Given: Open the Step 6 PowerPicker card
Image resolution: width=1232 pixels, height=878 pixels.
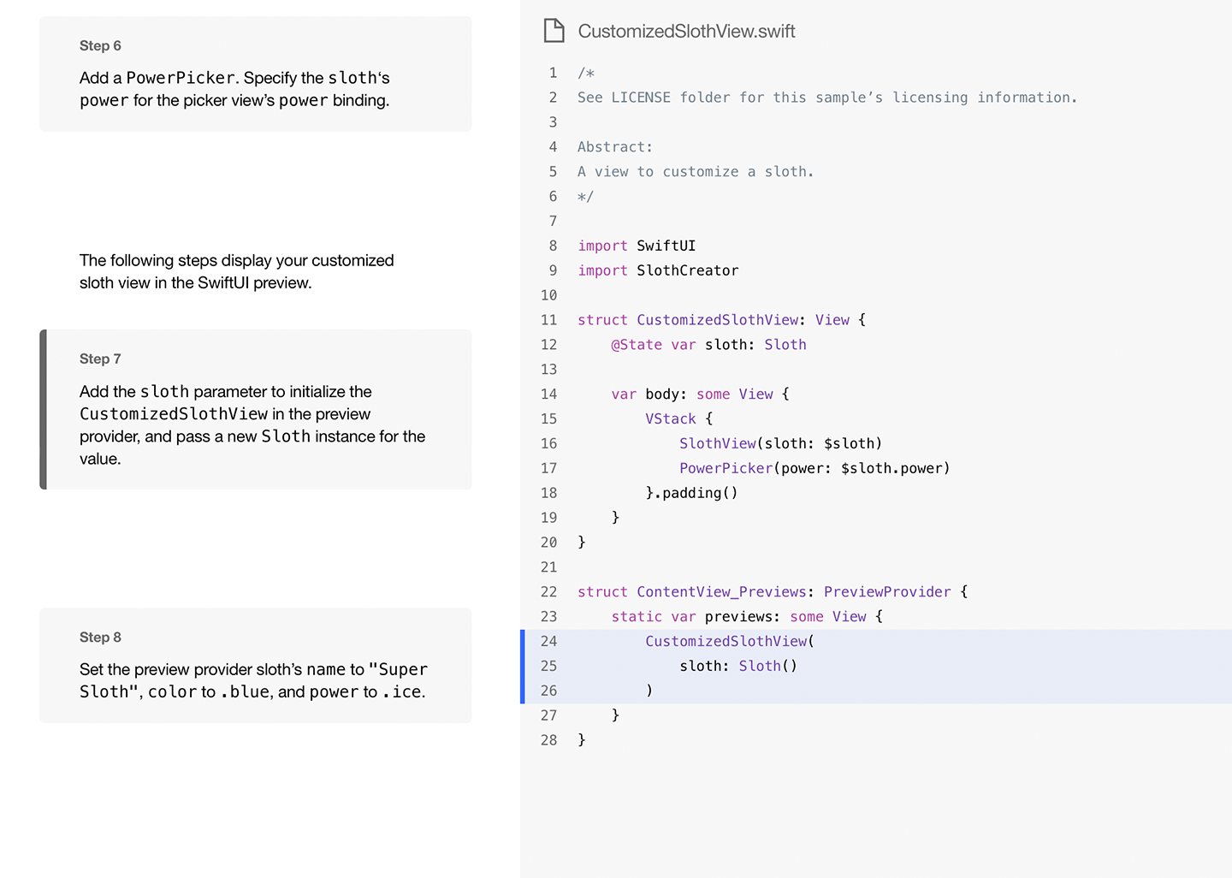Looking at the screenshot, I should click(256, 74).
